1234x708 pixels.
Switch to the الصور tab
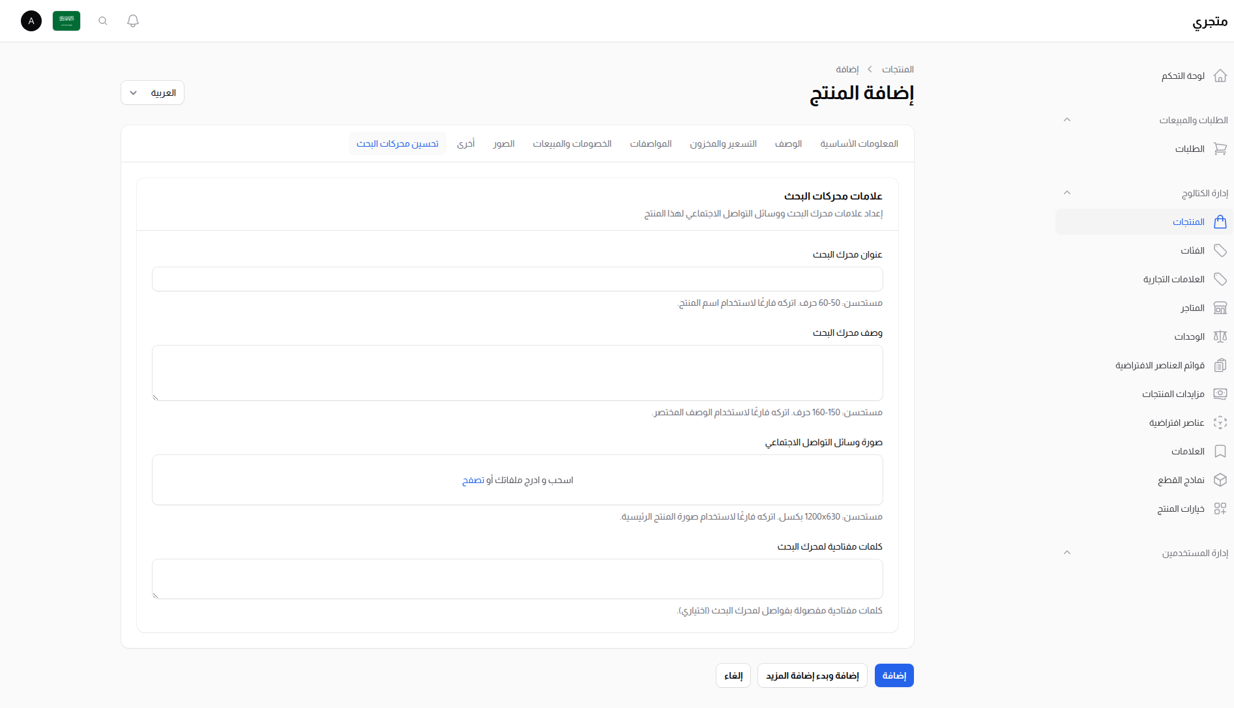[x=503, y=143]
